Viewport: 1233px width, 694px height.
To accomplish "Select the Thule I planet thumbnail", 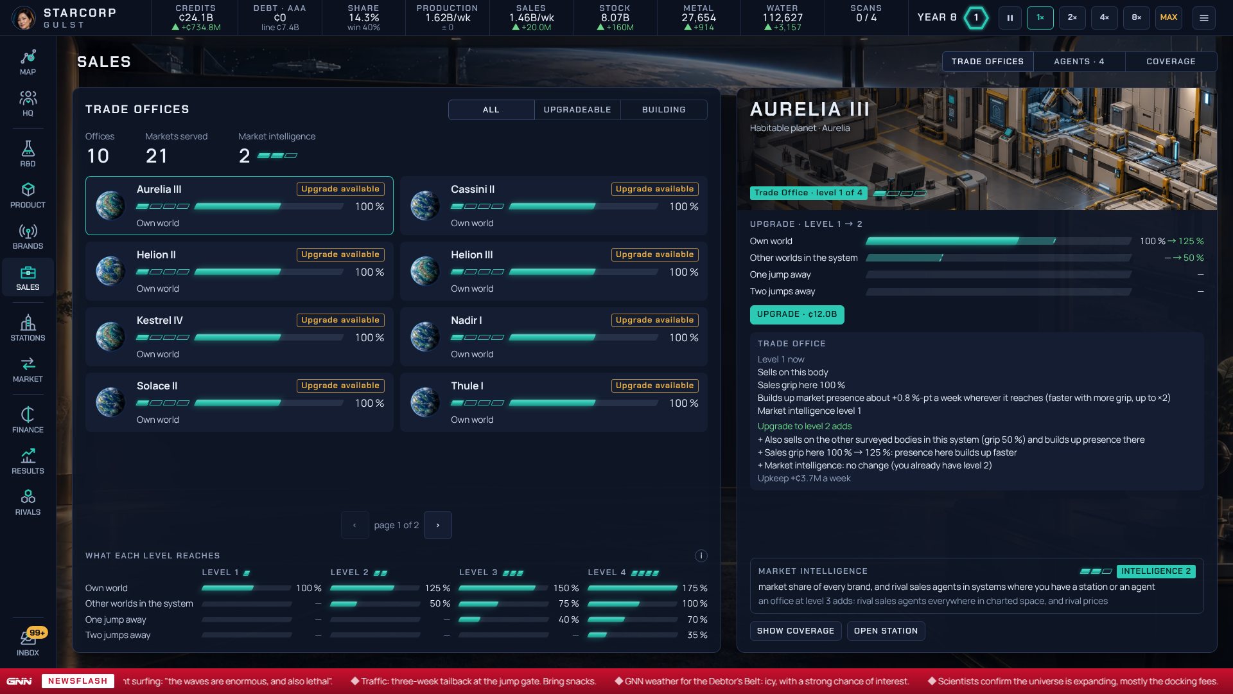I will [425, 402].
